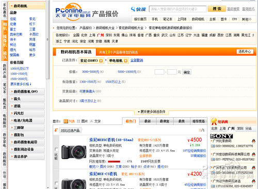258x189 pixels.
Task: Open 数码相机 item in top navigation
Action: click(198, 19)
